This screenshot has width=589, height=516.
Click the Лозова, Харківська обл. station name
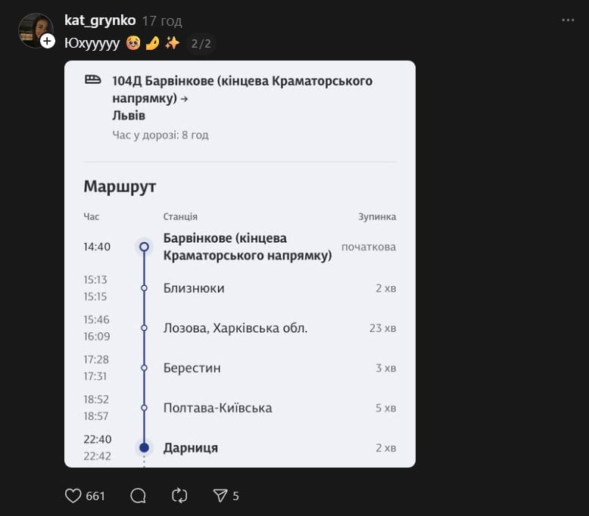[235, 328]
